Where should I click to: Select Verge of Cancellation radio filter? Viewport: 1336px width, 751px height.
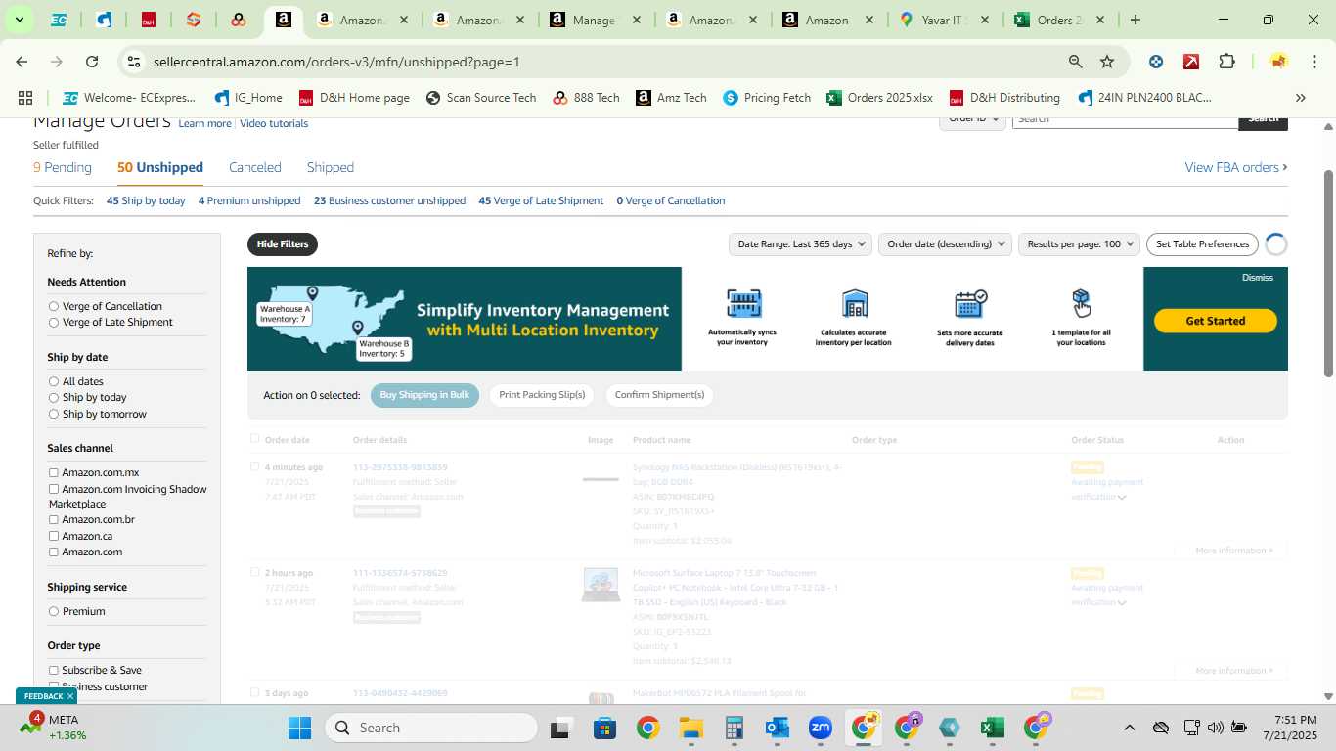pos(54,306)
